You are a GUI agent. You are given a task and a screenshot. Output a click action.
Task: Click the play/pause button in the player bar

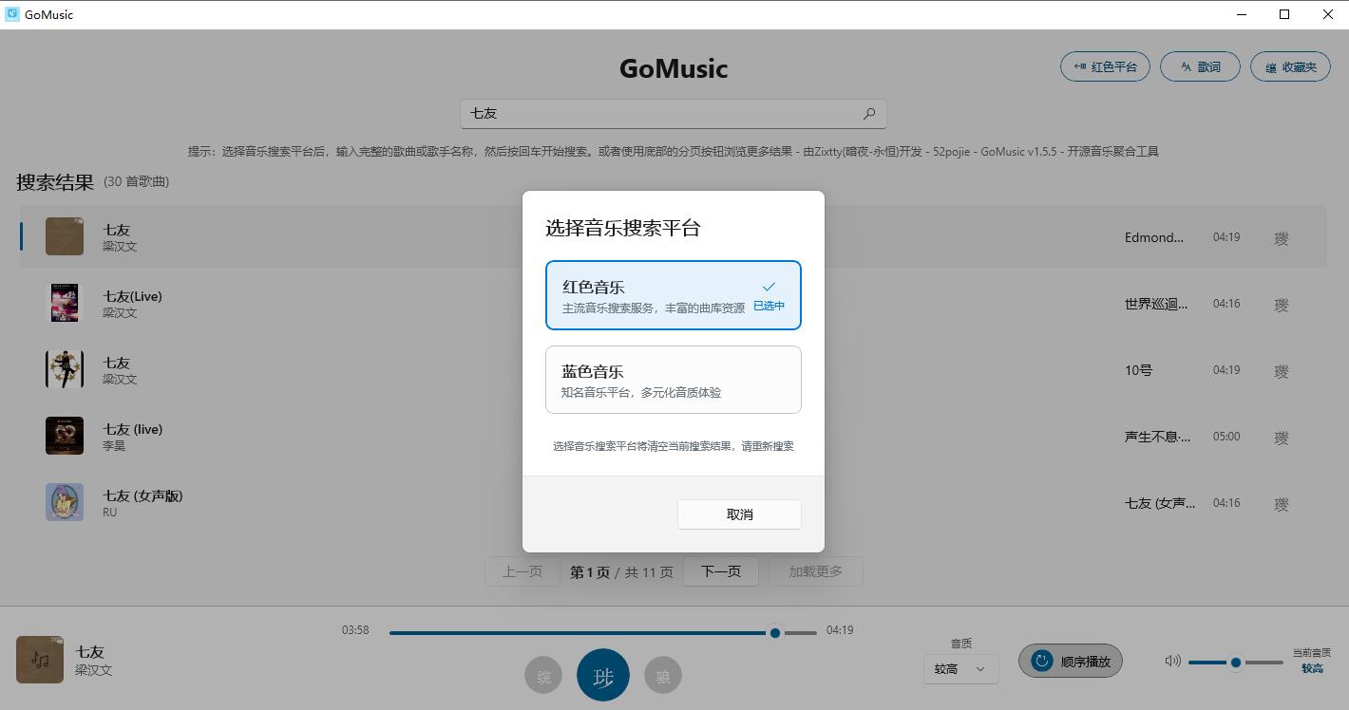pos(602,675)
